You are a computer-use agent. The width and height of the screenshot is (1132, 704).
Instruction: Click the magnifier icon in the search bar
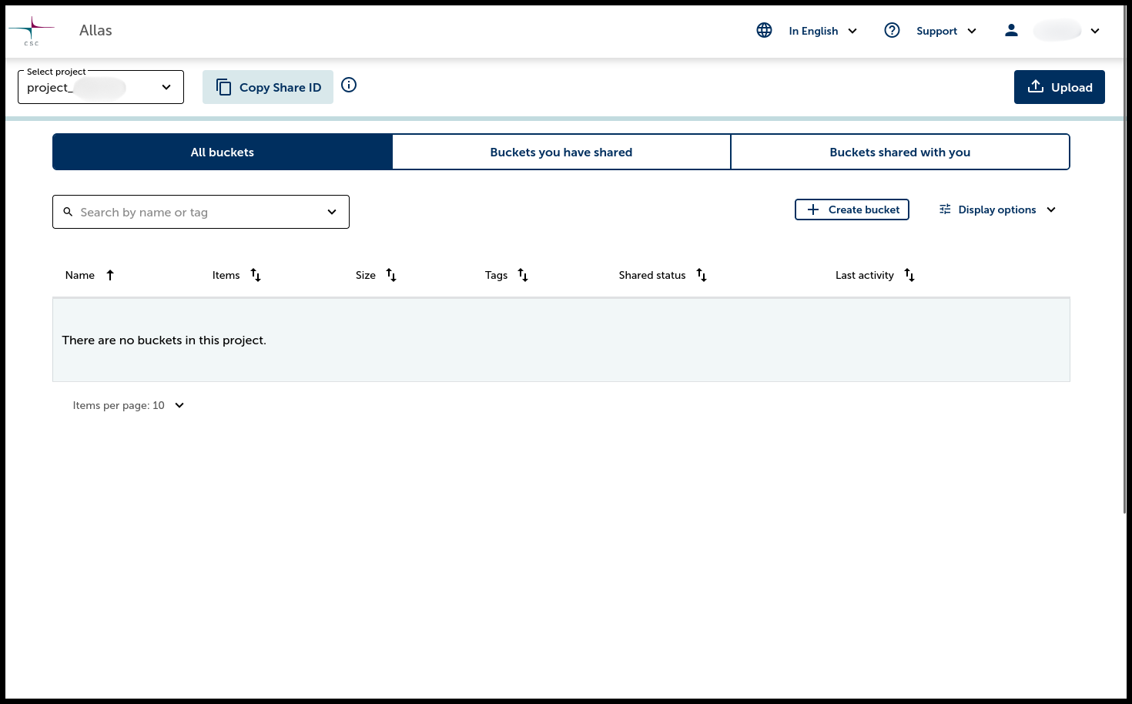[69, 211]
